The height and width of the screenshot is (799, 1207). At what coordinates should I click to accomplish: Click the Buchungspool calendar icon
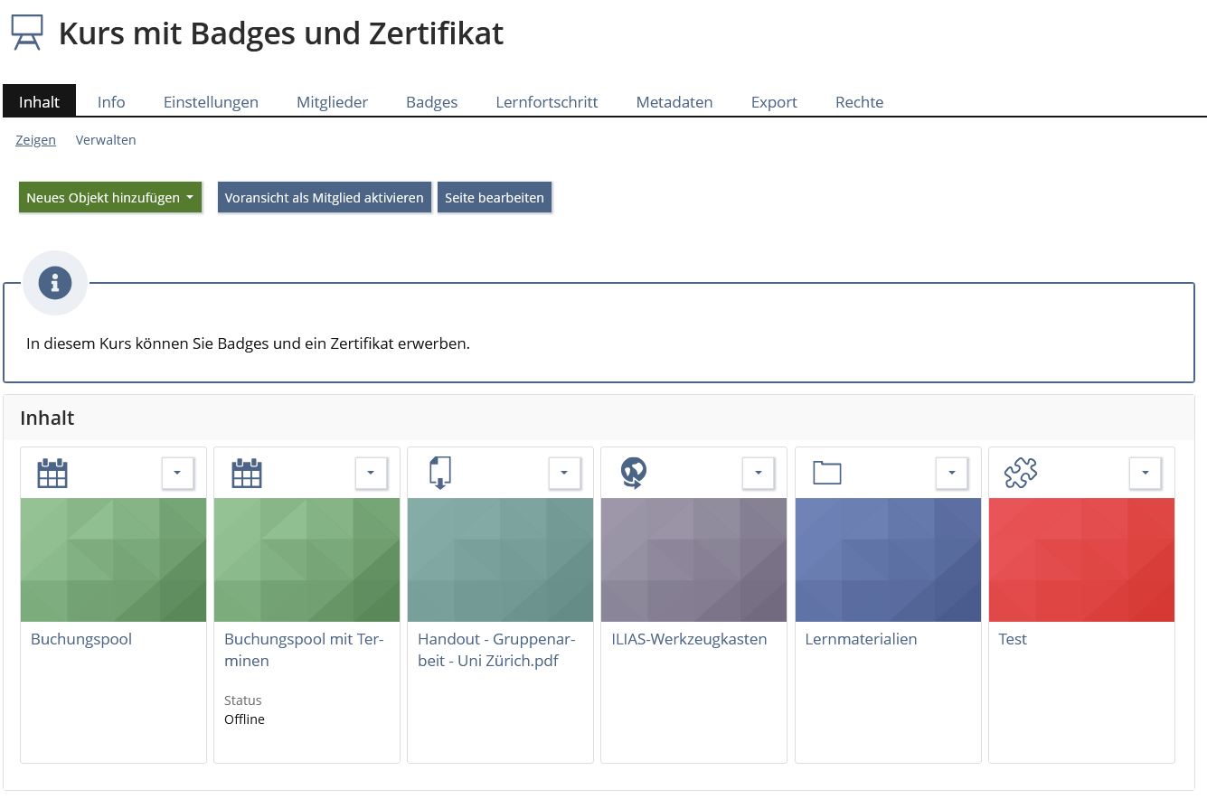click(x=52, y=473)
